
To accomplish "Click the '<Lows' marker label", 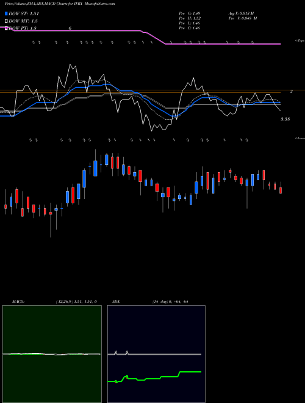I will (x=300, y=138).
